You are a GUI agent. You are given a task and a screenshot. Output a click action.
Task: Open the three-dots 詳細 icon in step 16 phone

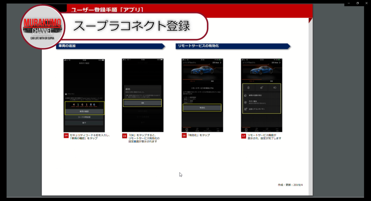click(218, 129)
